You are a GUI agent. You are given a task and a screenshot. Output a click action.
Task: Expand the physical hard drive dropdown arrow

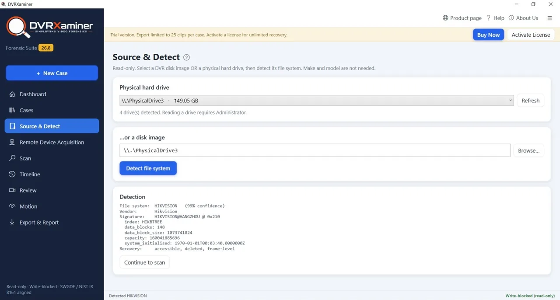(510, 101)
